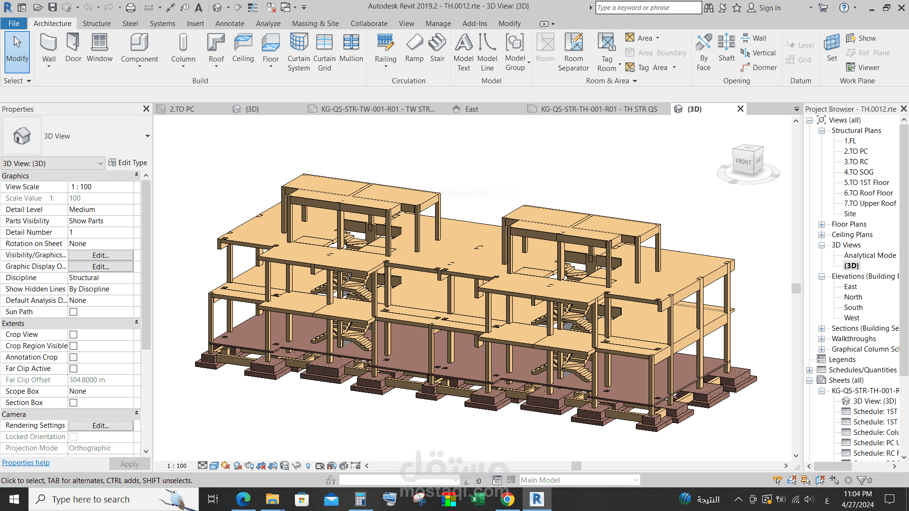Expand the Room & Area panel dropdown
Screen dimensions: 909x511
[x=611, y=81]
